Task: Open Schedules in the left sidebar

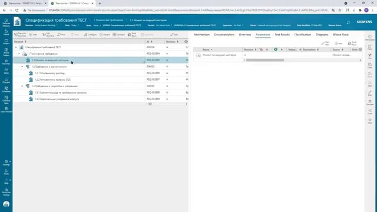Action: pos(6,90)
